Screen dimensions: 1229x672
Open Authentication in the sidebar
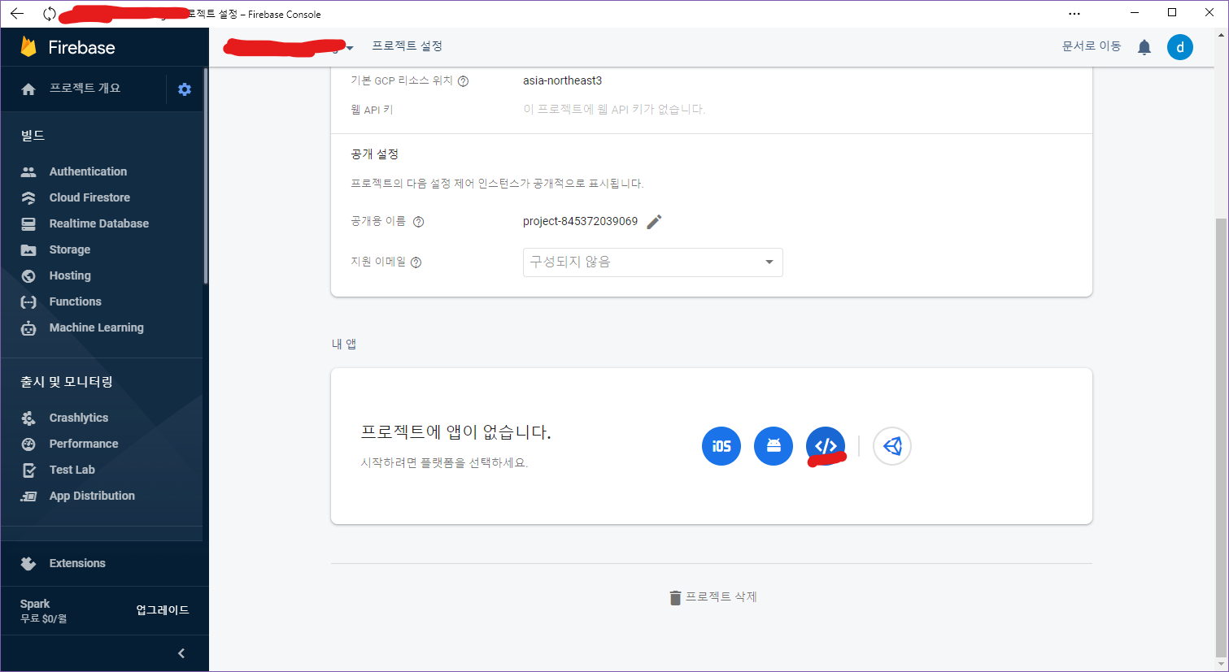pos(88,171)
